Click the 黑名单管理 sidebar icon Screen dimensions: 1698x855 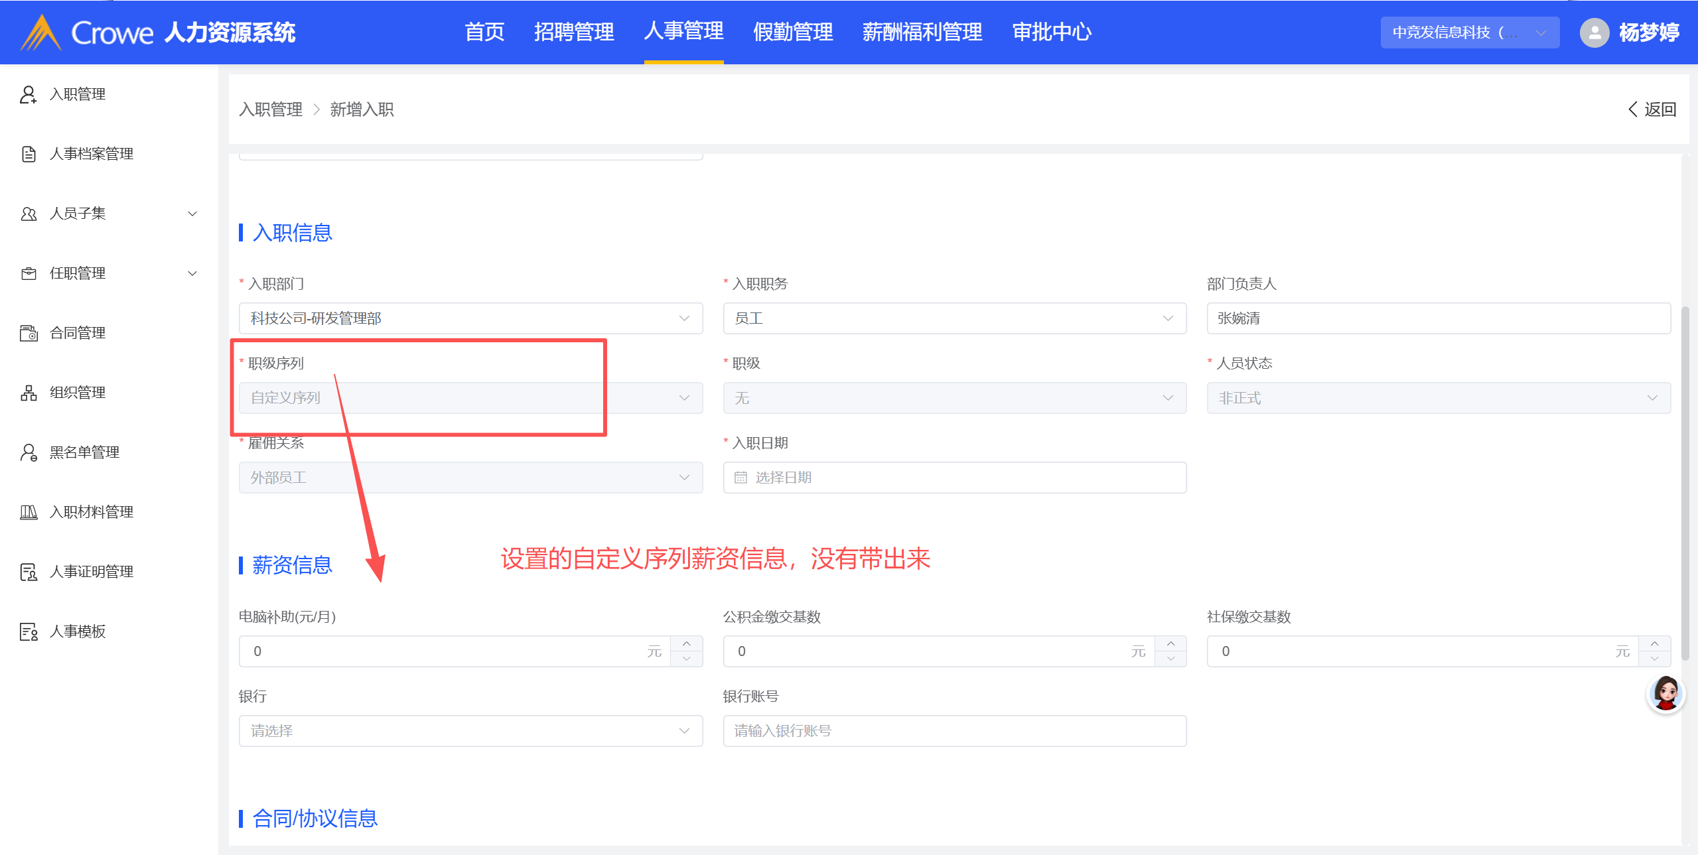pyautogui.click(x=28, y=452)
